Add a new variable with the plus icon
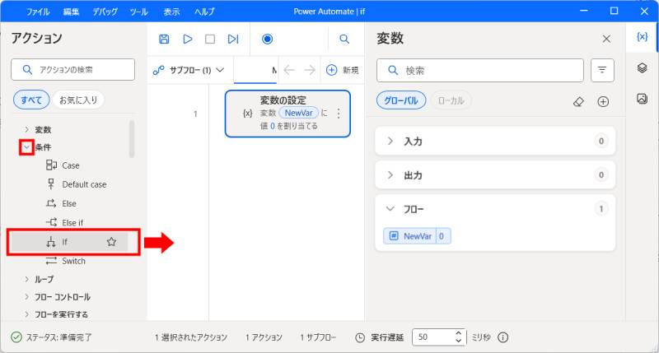This screenshot has height=353, width=659. pyautogui.click(x=603, y=101)
